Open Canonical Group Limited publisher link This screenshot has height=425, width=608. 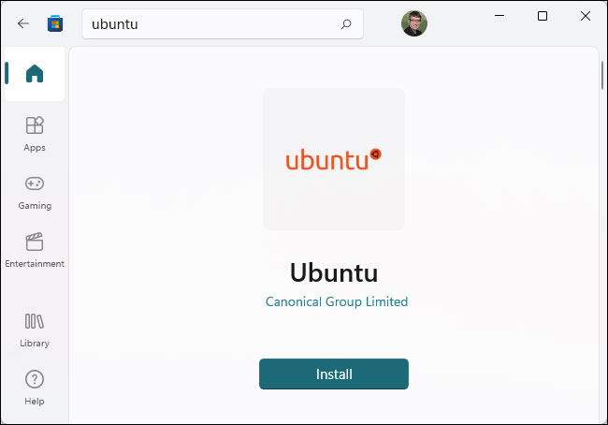tap(337, 301)
